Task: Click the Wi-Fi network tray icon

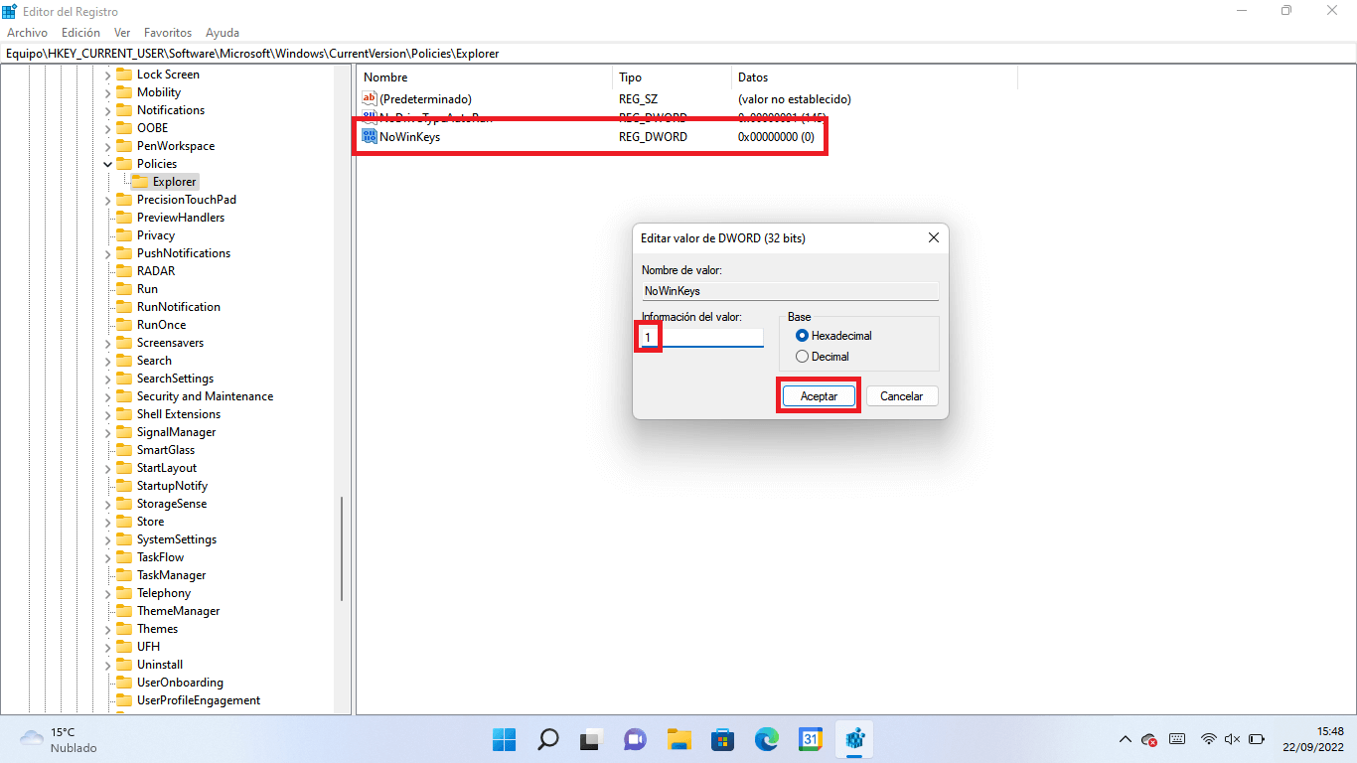Action: [1209, 739]
